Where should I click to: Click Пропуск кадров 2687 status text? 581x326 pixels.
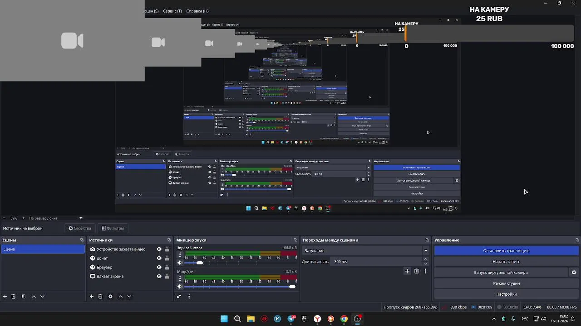point(410,307)
